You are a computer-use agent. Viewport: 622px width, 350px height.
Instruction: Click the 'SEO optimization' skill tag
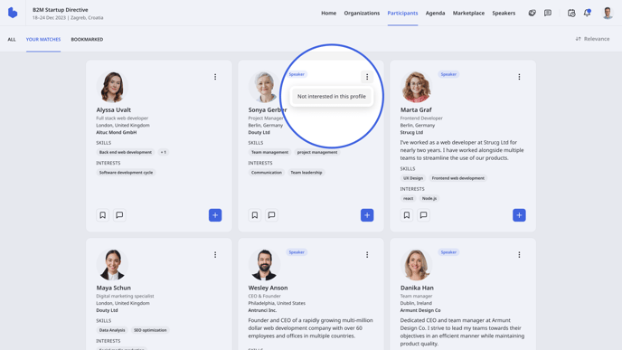[x=150, y=330]
